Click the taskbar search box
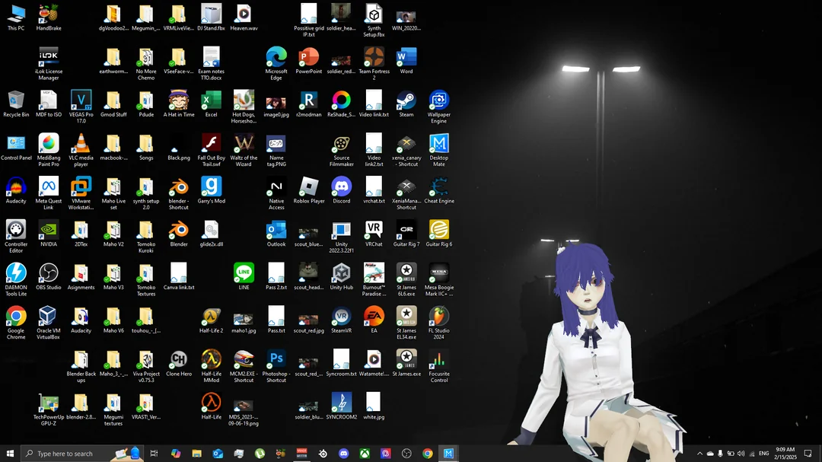The height and width of the screenshot is (462, 822). coord(82,454)
